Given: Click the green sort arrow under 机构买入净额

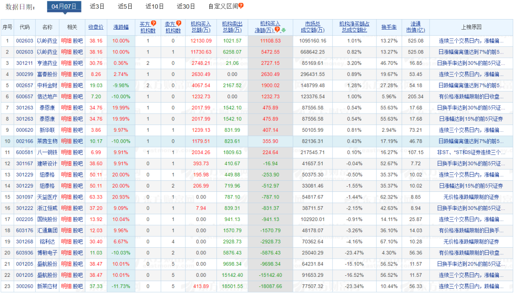Looking at the screenshot, I should pyautogui.click(x=283, y=29).
